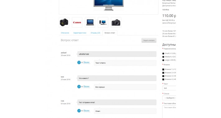Click the 20 или более discount line

pyautogui.click(x=169, y=34)
